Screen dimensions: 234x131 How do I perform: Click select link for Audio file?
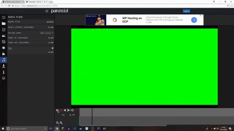pyautogui.click(x=50, y=22)
